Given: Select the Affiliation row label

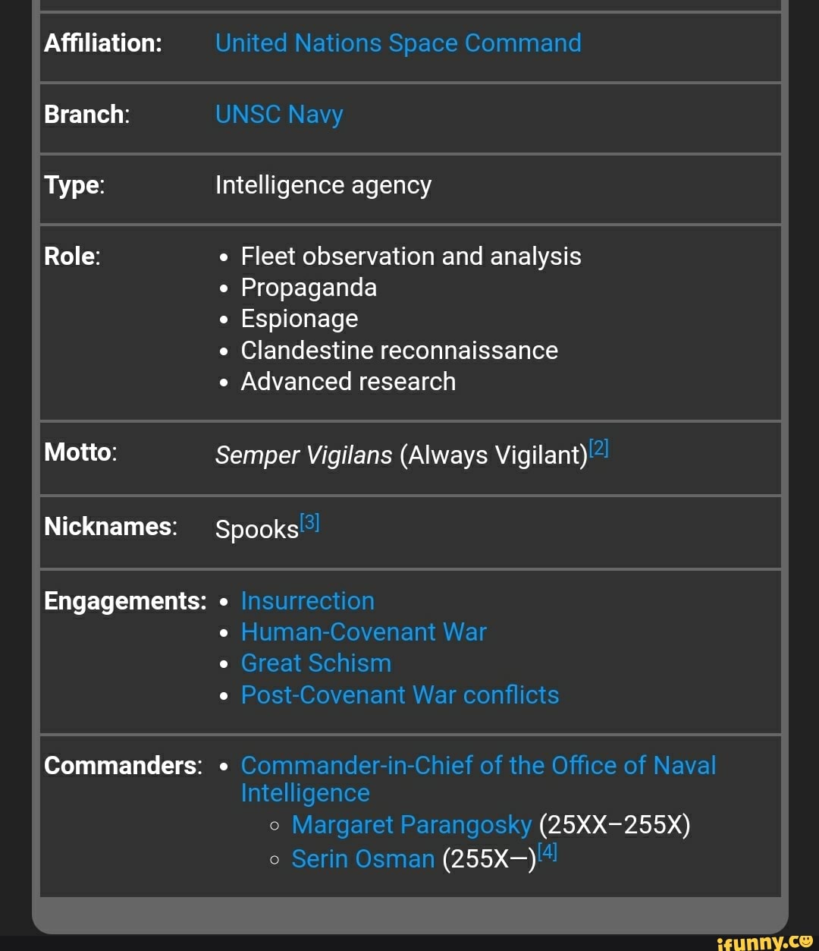Looking at the screenshot, I should point(102,43).
